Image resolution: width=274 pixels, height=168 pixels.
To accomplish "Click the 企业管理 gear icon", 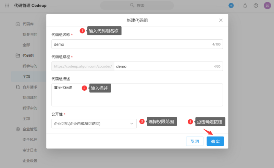I will coord(18,129).
